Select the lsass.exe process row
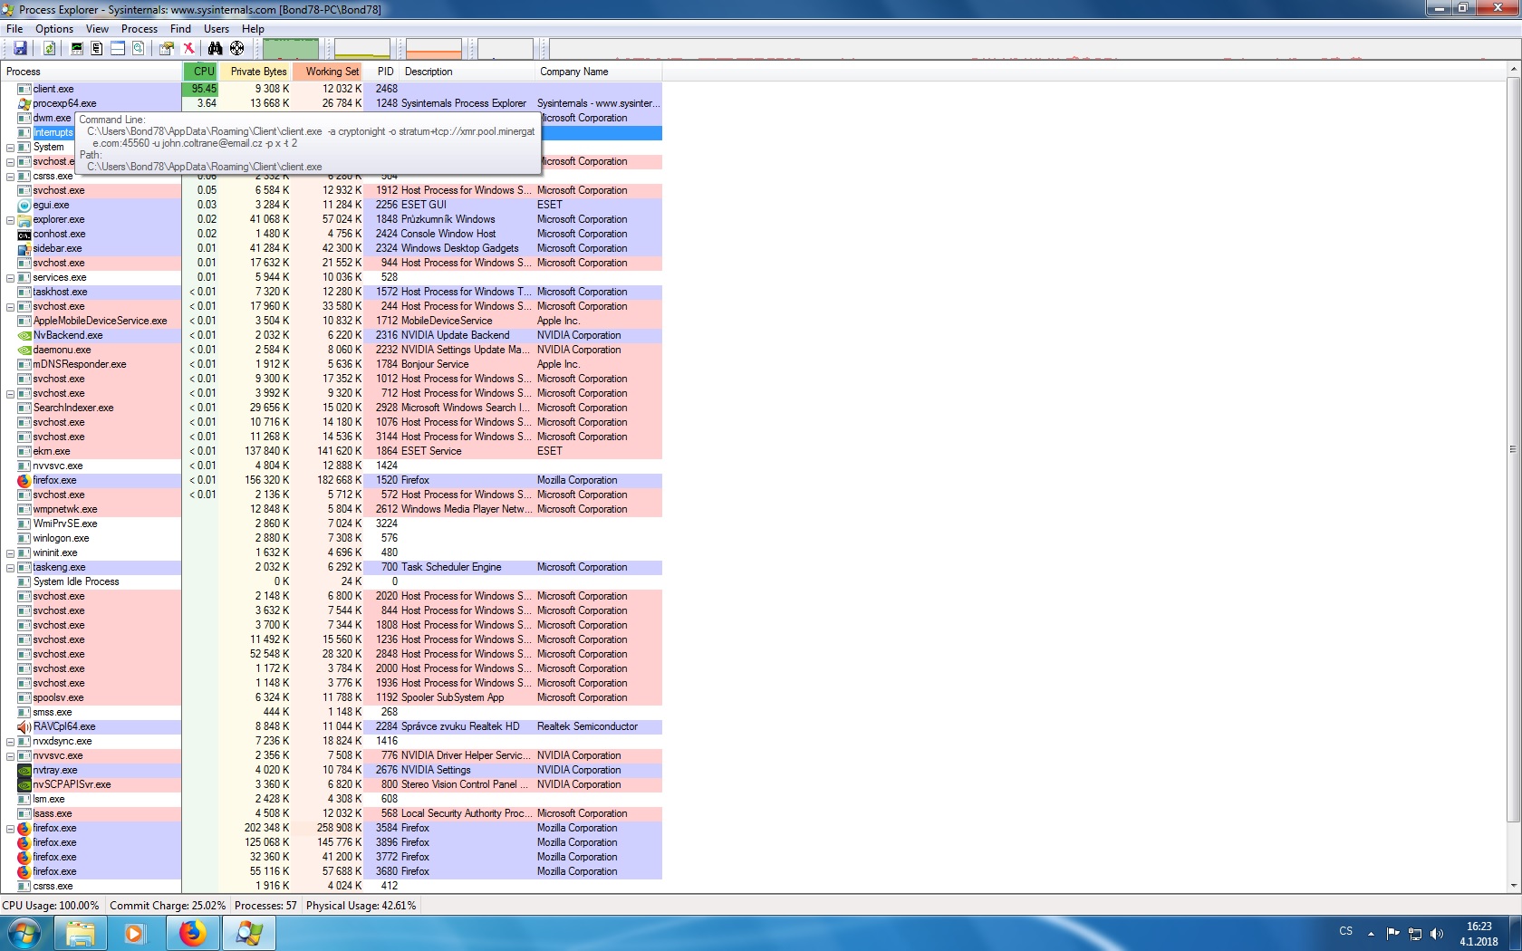The width and height of the screenshot is (1522, 951). point(332,813)
